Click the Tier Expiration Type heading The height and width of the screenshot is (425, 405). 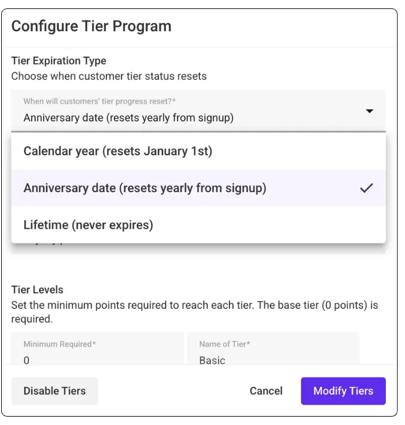click(x=59, y=61)
